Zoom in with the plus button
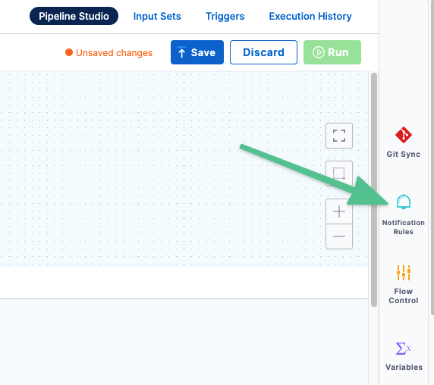 pyautogui.click(x=339, y=211)
